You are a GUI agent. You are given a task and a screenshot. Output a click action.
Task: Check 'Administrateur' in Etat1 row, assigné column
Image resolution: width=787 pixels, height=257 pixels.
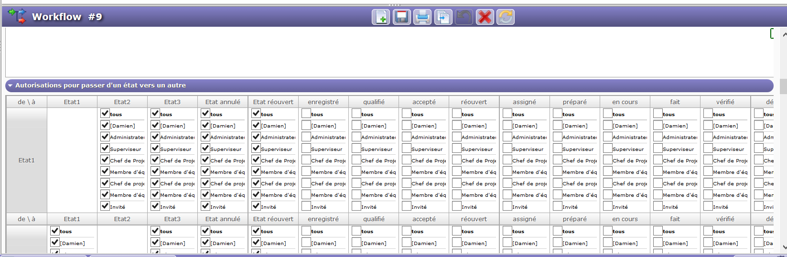tap(507, 137)
